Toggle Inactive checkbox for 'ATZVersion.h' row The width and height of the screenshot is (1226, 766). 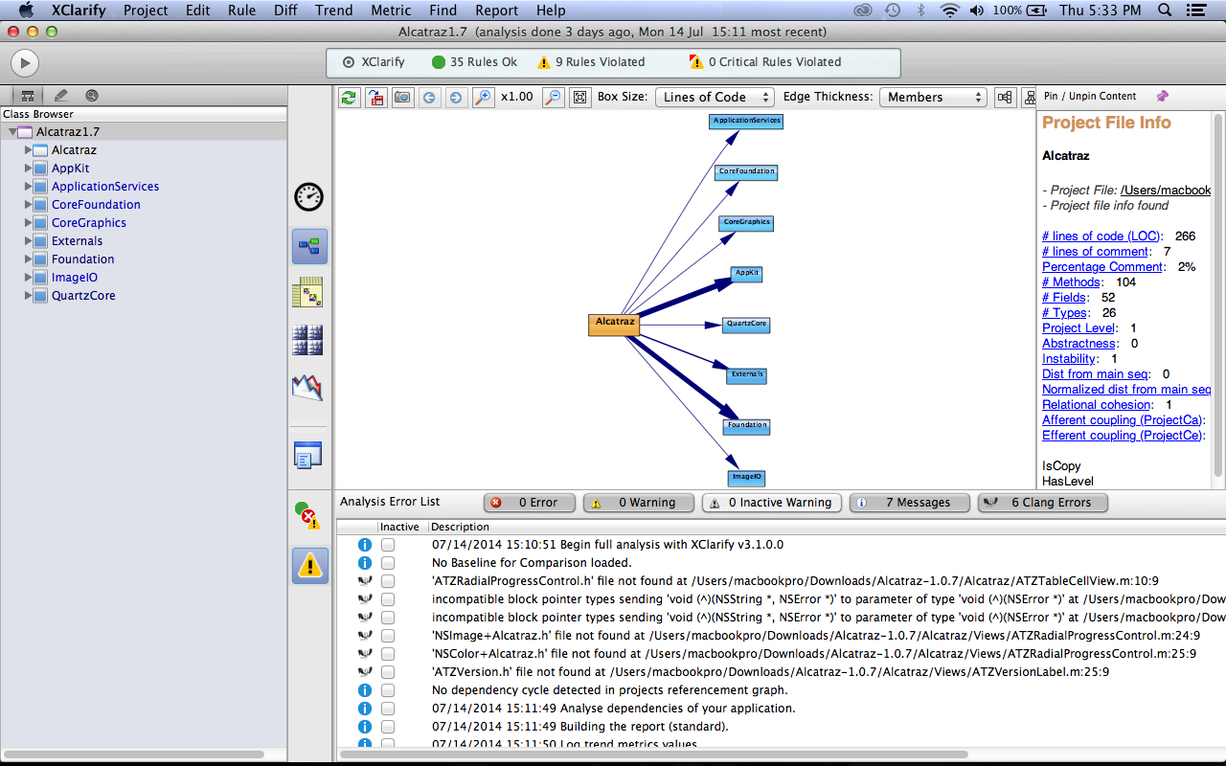(388, 672)
